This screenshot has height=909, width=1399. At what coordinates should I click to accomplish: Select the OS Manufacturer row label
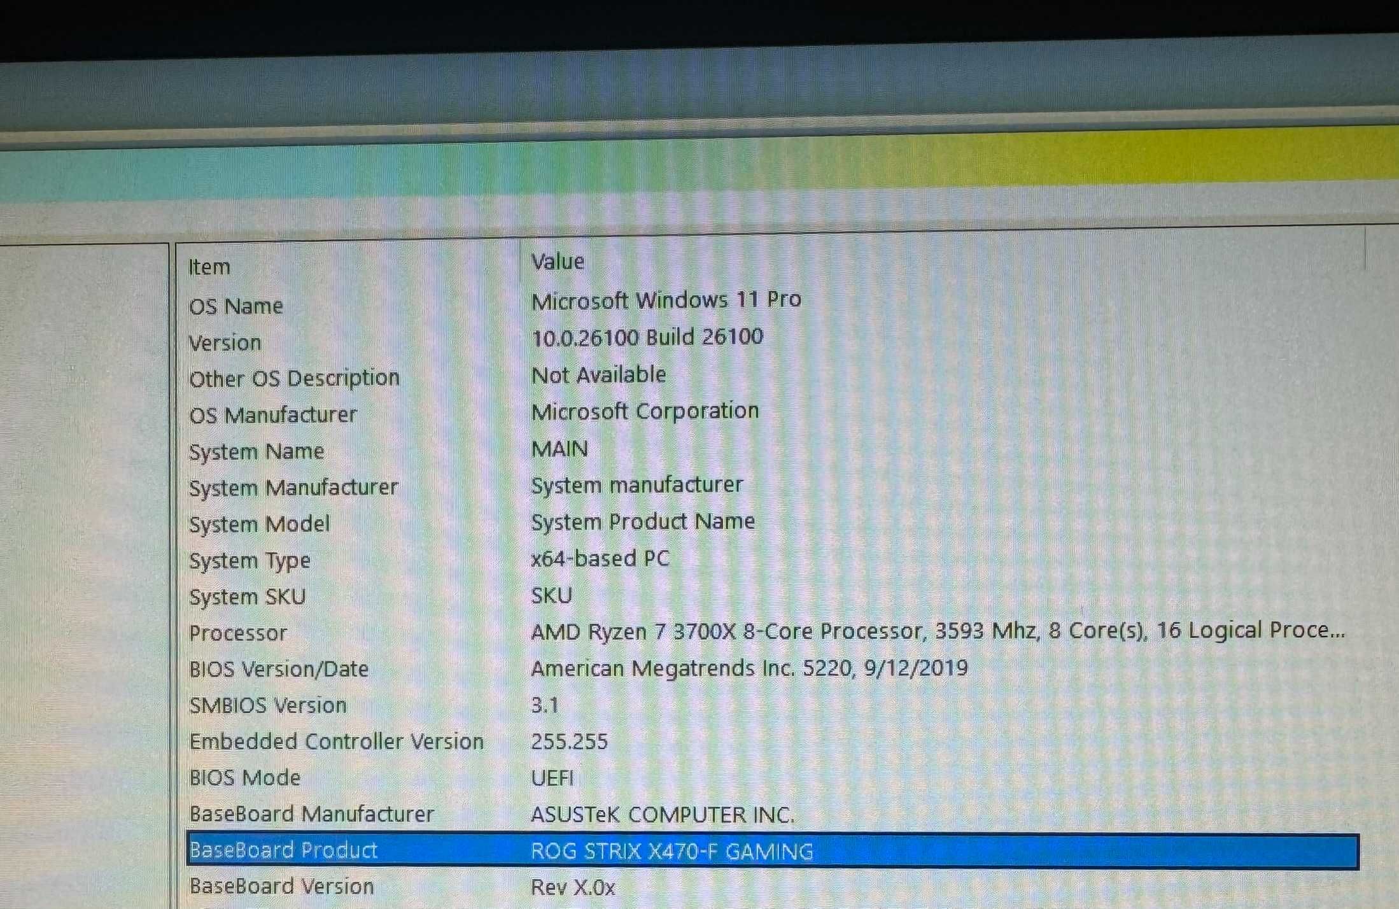pos(273,415)
